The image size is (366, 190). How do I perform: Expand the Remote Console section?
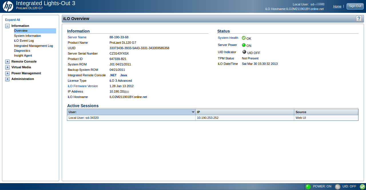coord(7,62)
